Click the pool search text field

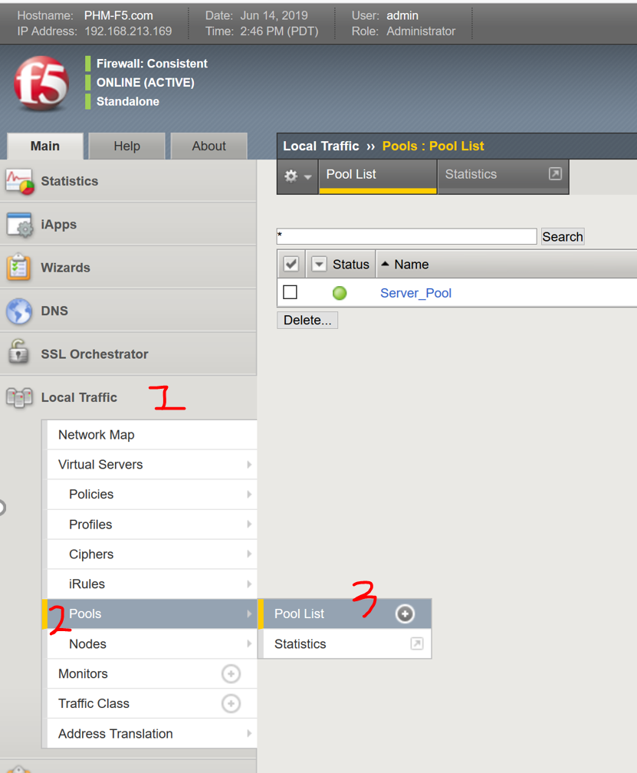pyautogui.click(x=406, y=236)
